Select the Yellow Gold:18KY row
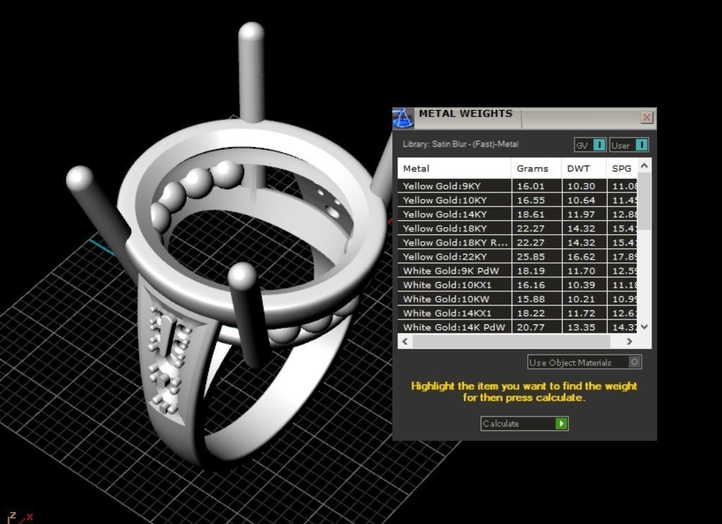 (517, 229)
